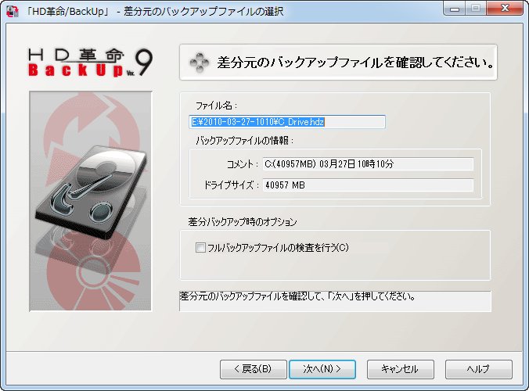The image size is (529, 391).
Task: Enable フルバックアップファイルの検査を行う checkbox
Action: 200,248
